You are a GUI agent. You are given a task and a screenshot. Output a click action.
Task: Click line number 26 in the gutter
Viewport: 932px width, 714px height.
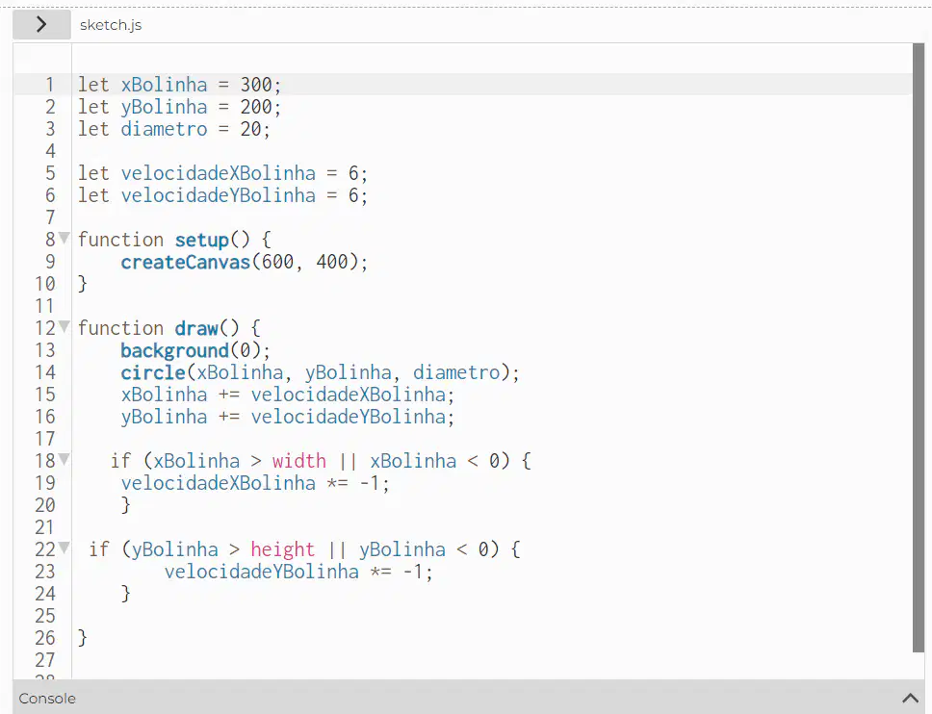(44, 638)
